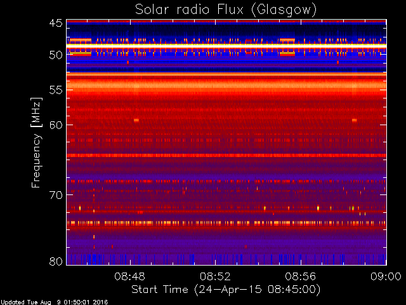Select the 'Frequency [MHz]' axis label
This screenshot has width=406, height=305.
click(x=36, y=142)
